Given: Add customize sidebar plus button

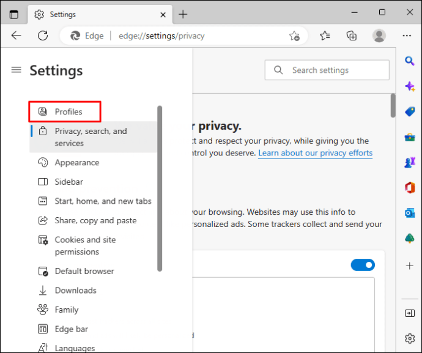Looking at the screenshot, I should point(410,266).
